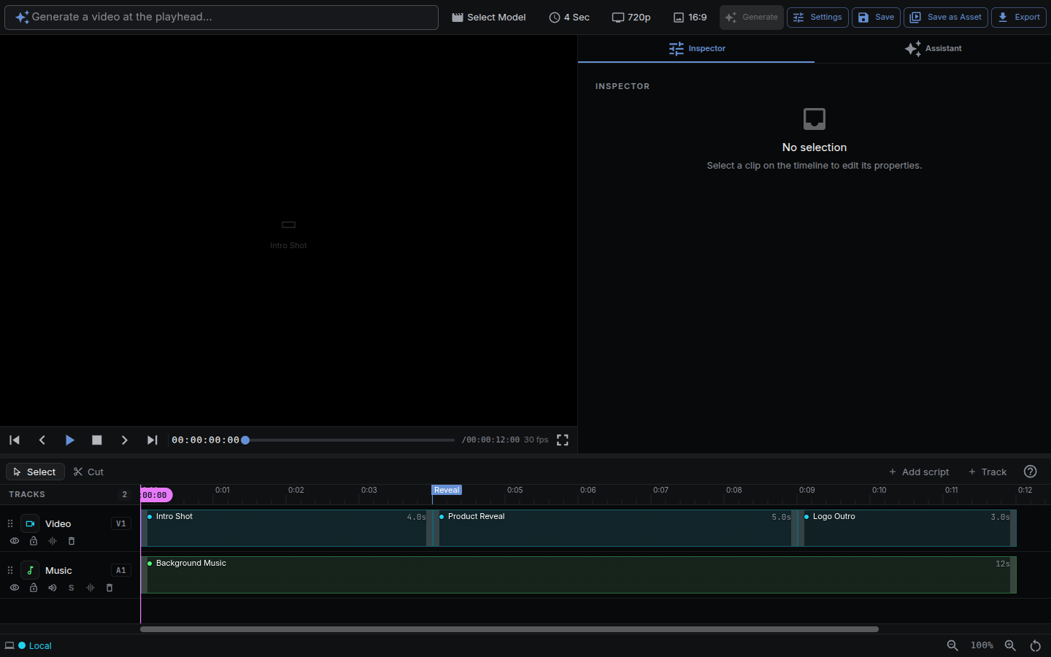Image resolution: width=1051 pixels, height=657 pixels.
Task: Mute the Music track
Action: coord(53,588)
